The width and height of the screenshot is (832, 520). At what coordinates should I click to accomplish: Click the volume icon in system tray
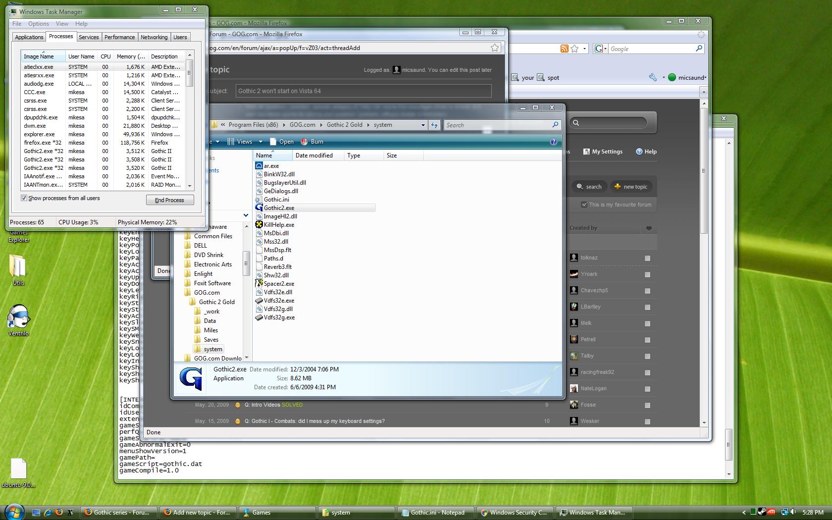(x=793, y=512)
